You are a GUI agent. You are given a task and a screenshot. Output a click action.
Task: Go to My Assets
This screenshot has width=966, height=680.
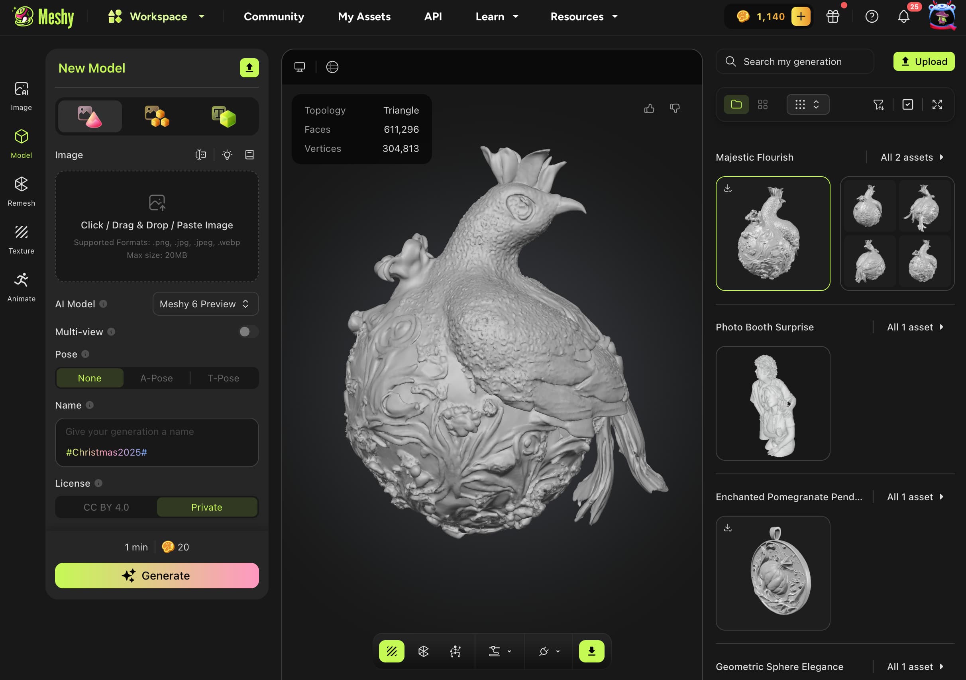coord(364,16)
